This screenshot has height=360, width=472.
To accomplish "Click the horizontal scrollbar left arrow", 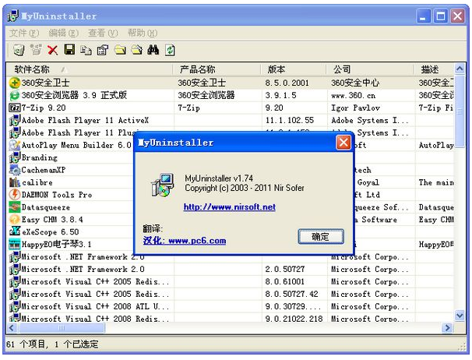I will (x=12, y=328).
